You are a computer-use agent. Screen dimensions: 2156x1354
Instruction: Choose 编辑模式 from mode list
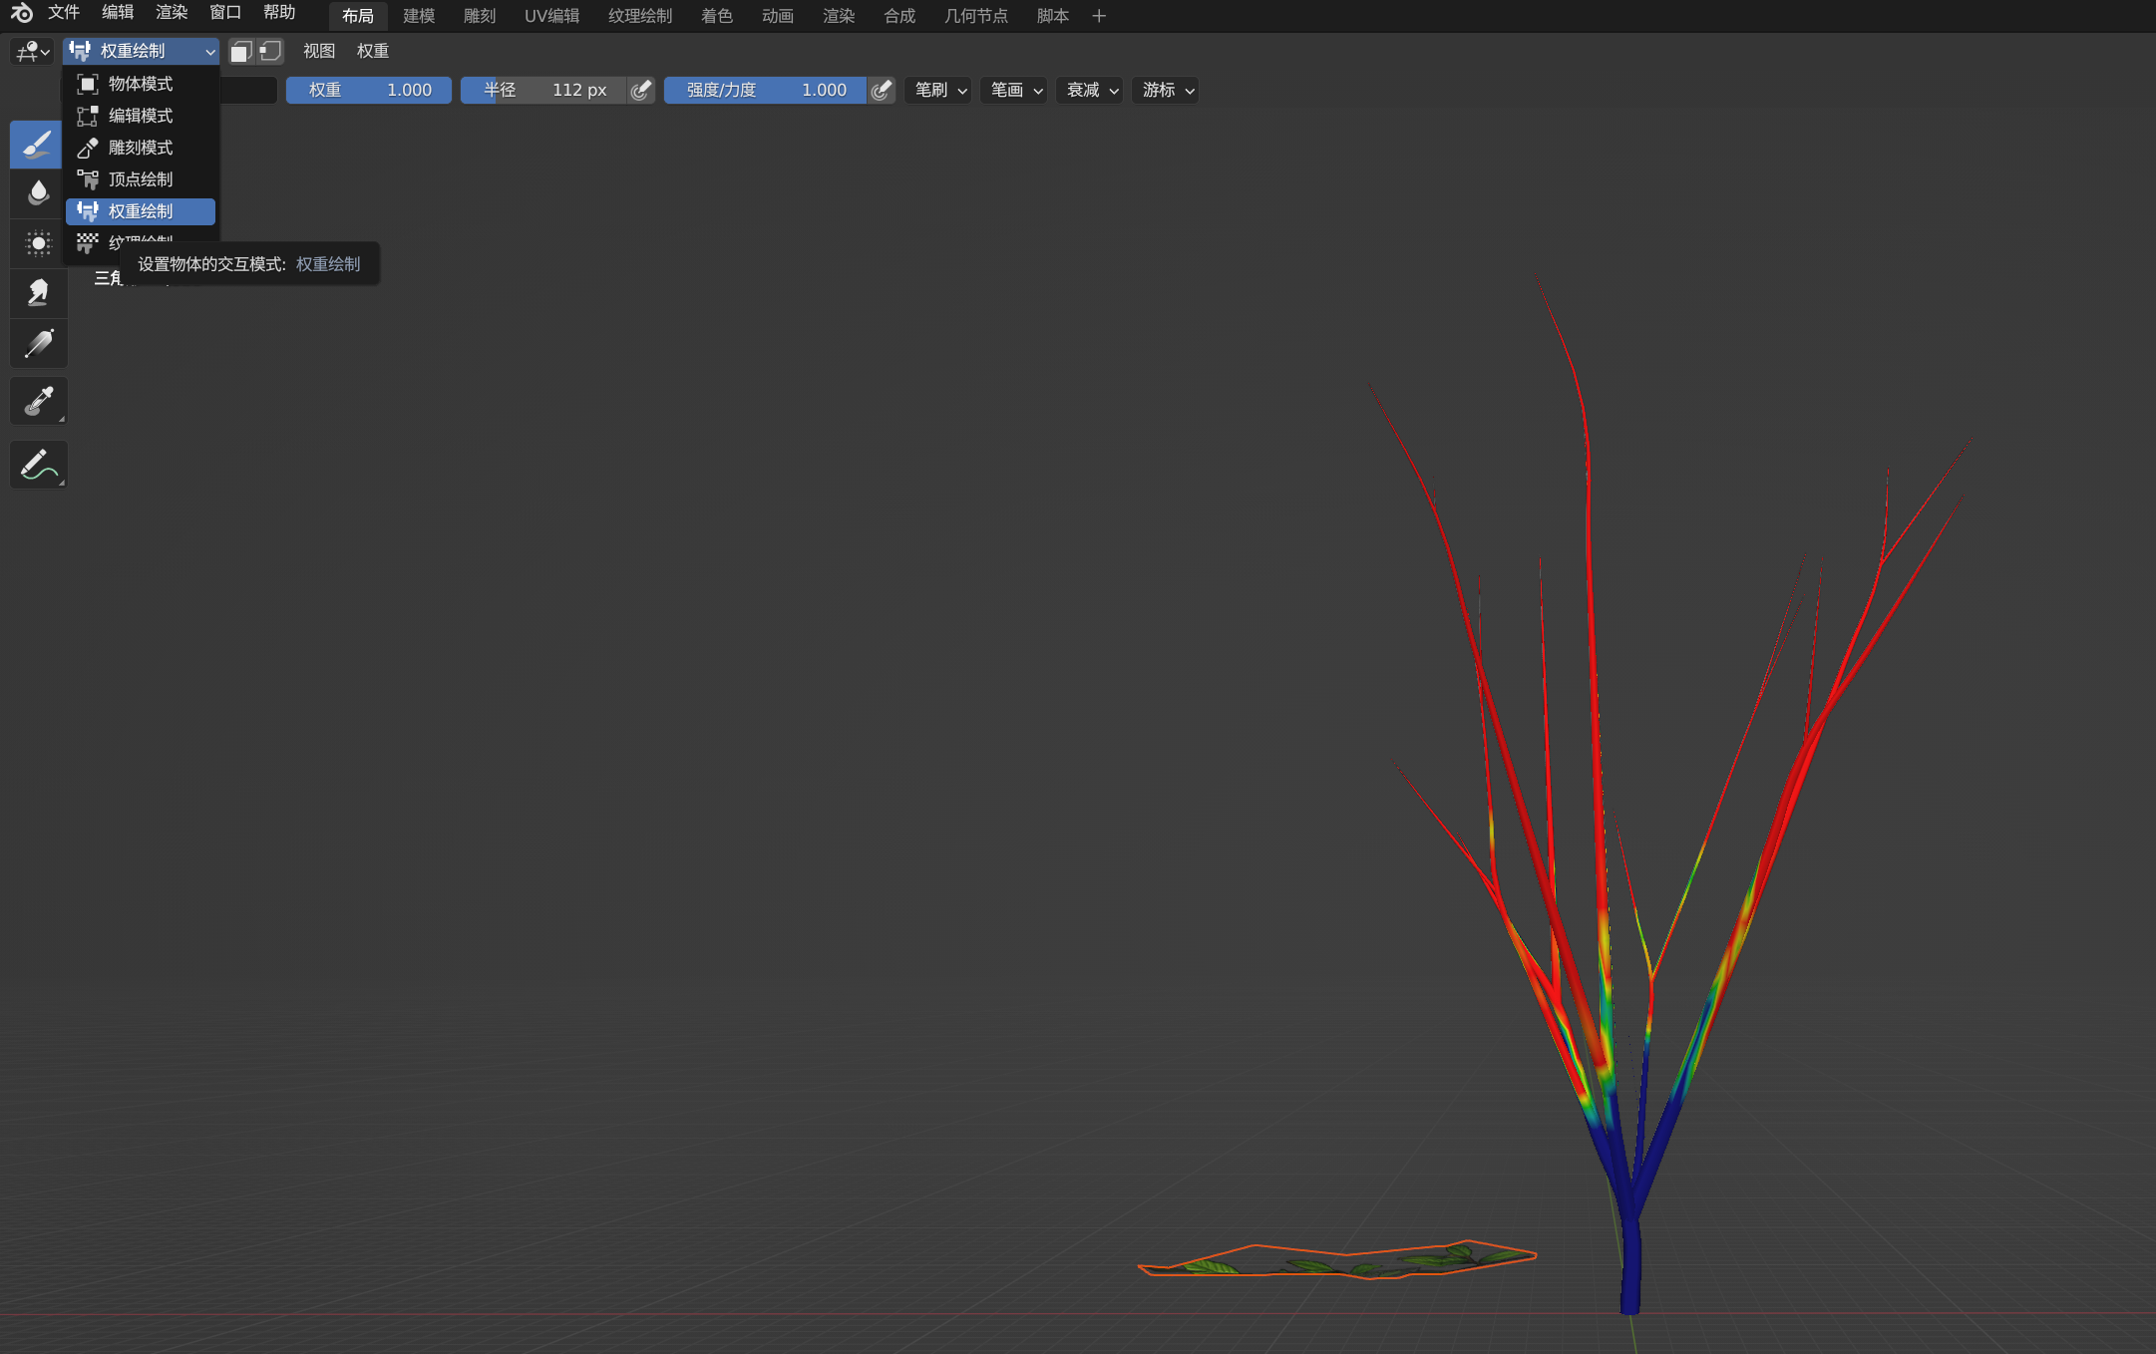coord(140,116)
